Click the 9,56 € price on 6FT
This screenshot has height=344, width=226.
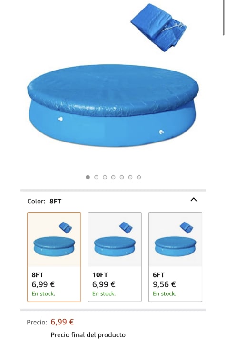[x=164, y=284]
